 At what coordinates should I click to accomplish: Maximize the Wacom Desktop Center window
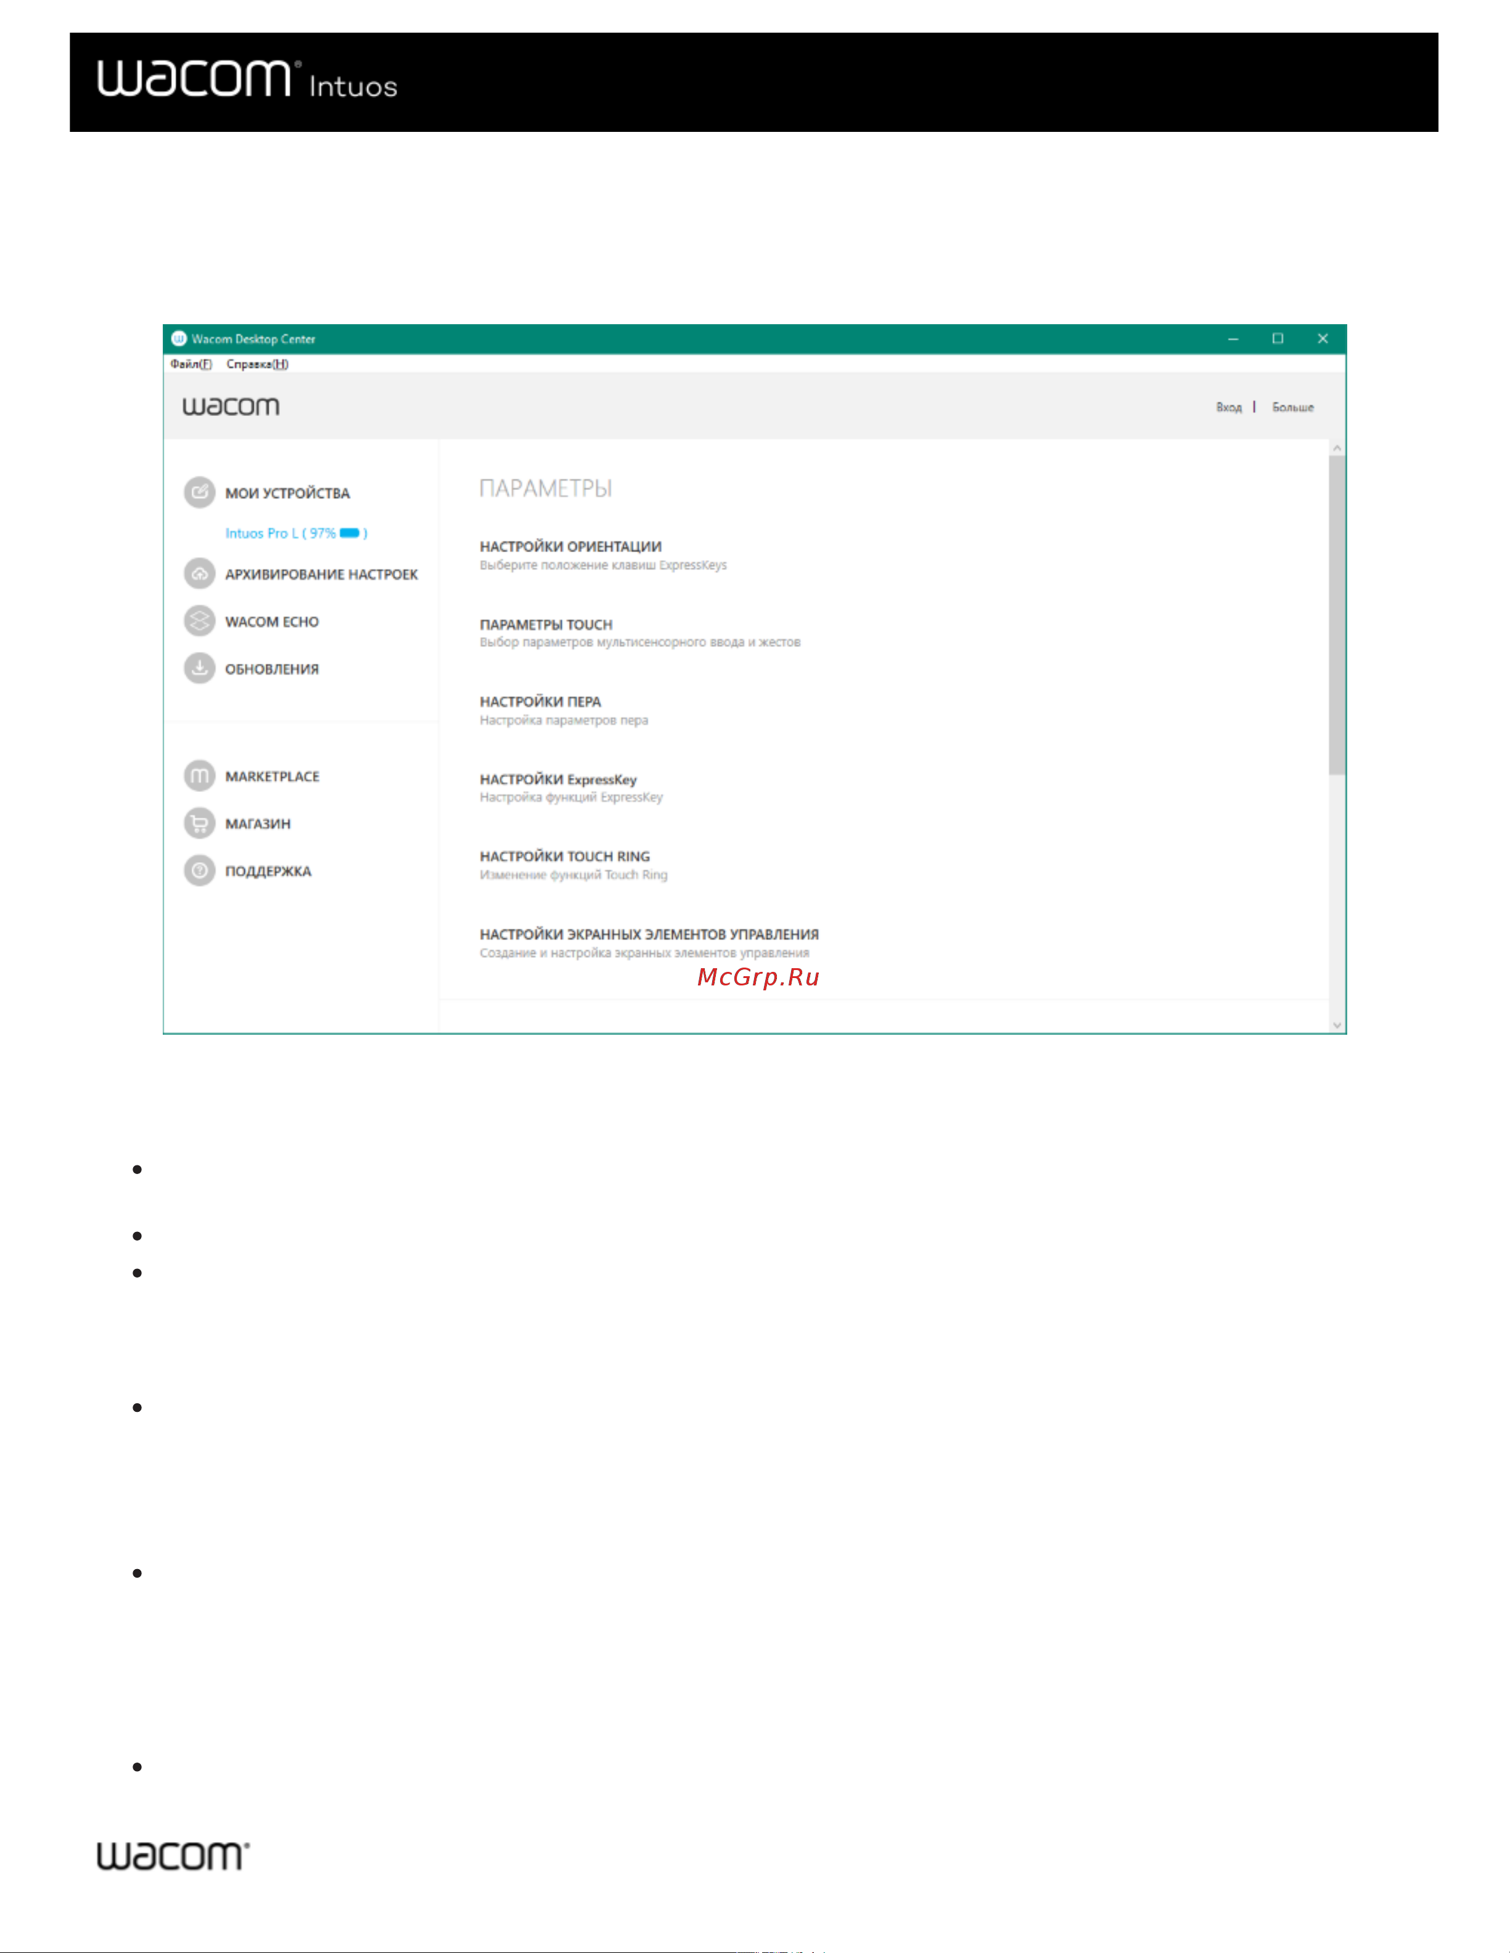pyautogui.click(x=1278, y=338)
